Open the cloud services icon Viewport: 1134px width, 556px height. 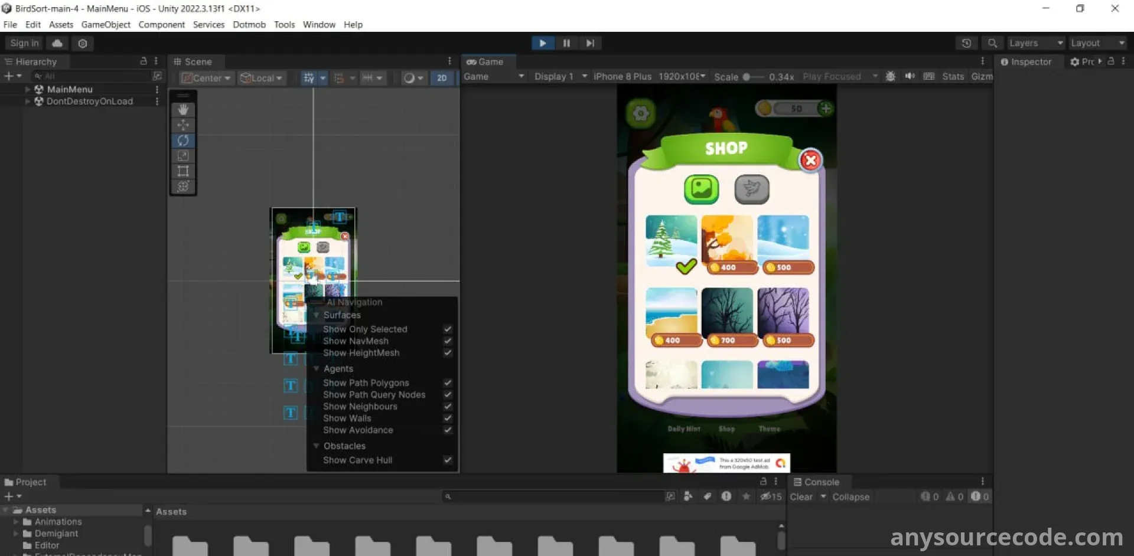pyautogui.click(x=57, y=43)
